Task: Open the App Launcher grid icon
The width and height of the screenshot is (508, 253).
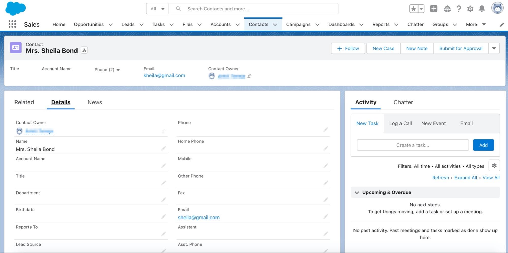Action: click(x=12, y=24)
